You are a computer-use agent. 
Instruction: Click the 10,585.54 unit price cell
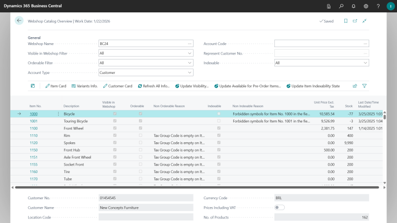coord(327,114)
